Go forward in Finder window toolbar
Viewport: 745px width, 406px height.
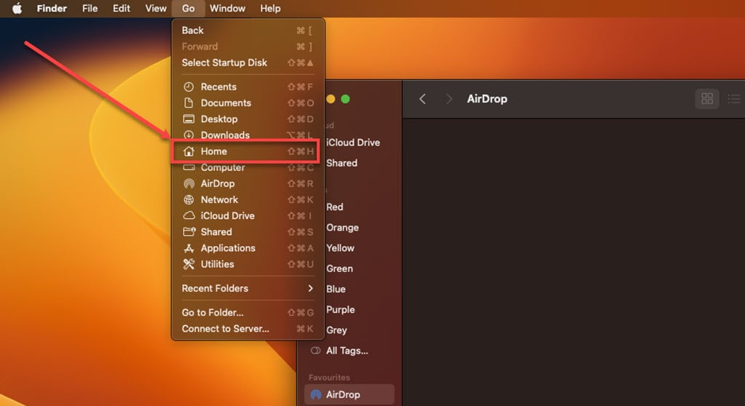[448, 99]
